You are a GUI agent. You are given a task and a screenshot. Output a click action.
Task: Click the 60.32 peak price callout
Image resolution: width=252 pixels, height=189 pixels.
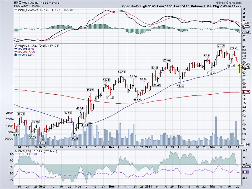[x=220, y=46]
